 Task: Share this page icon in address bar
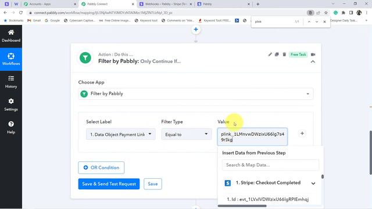[x=318, y=13]
